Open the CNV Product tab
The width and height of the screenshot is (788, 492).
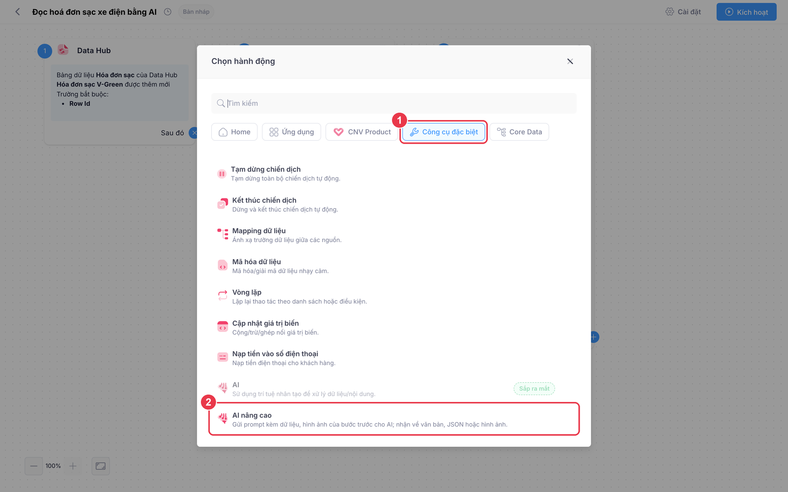click(x=362, y=132)
